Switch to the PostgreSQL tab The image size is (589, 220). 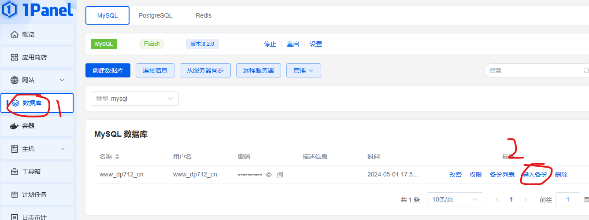(156, 15)
